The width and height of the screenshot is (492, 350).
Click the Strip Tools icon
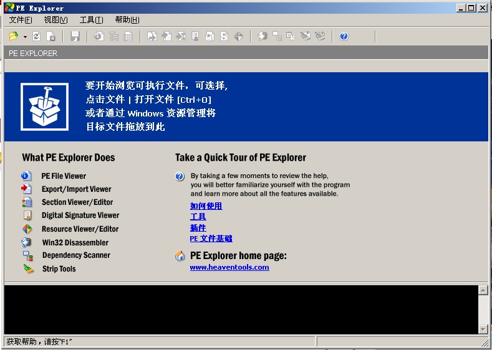pyautogui.click(x=29, y=269)
